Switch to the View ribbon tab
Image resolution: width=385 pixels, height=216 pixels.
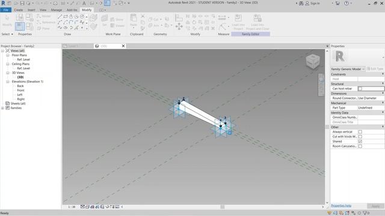(43, 10)
